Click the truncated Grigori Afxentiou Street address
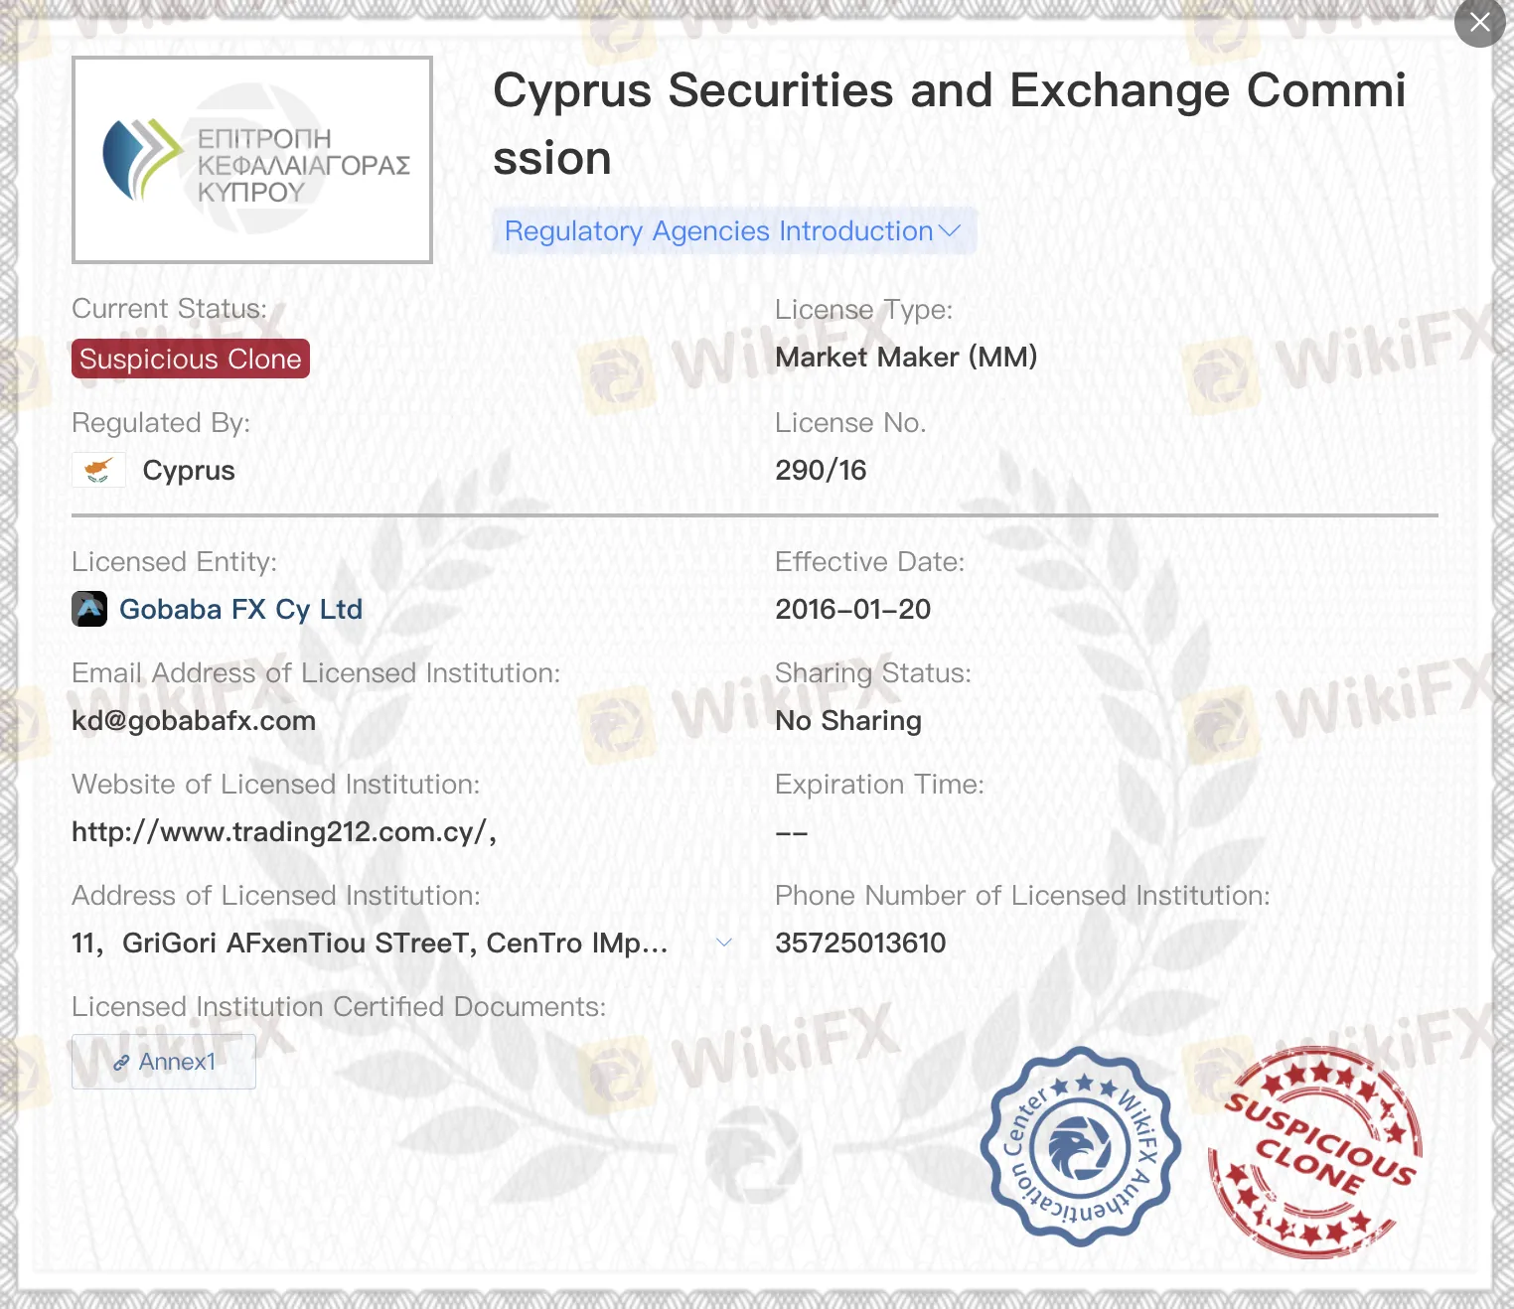This screenshot has width=1514, height=1309. coord(370,944)
